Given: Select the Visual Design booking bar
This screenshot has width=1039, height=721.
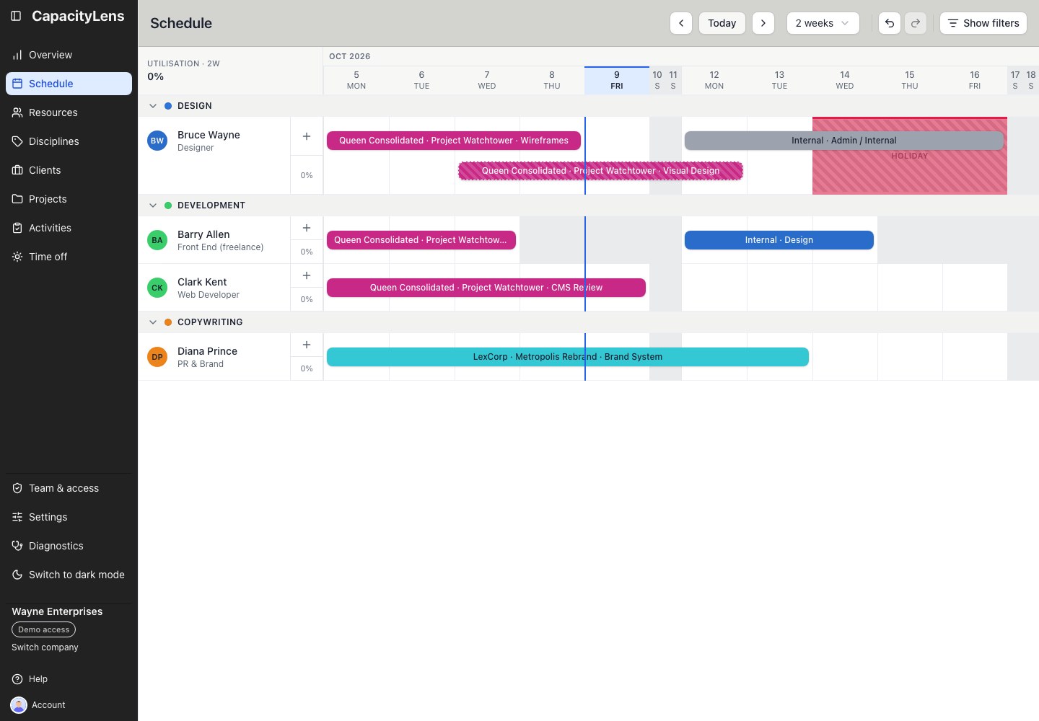Looking at the screenshot, I should (600, 171).
